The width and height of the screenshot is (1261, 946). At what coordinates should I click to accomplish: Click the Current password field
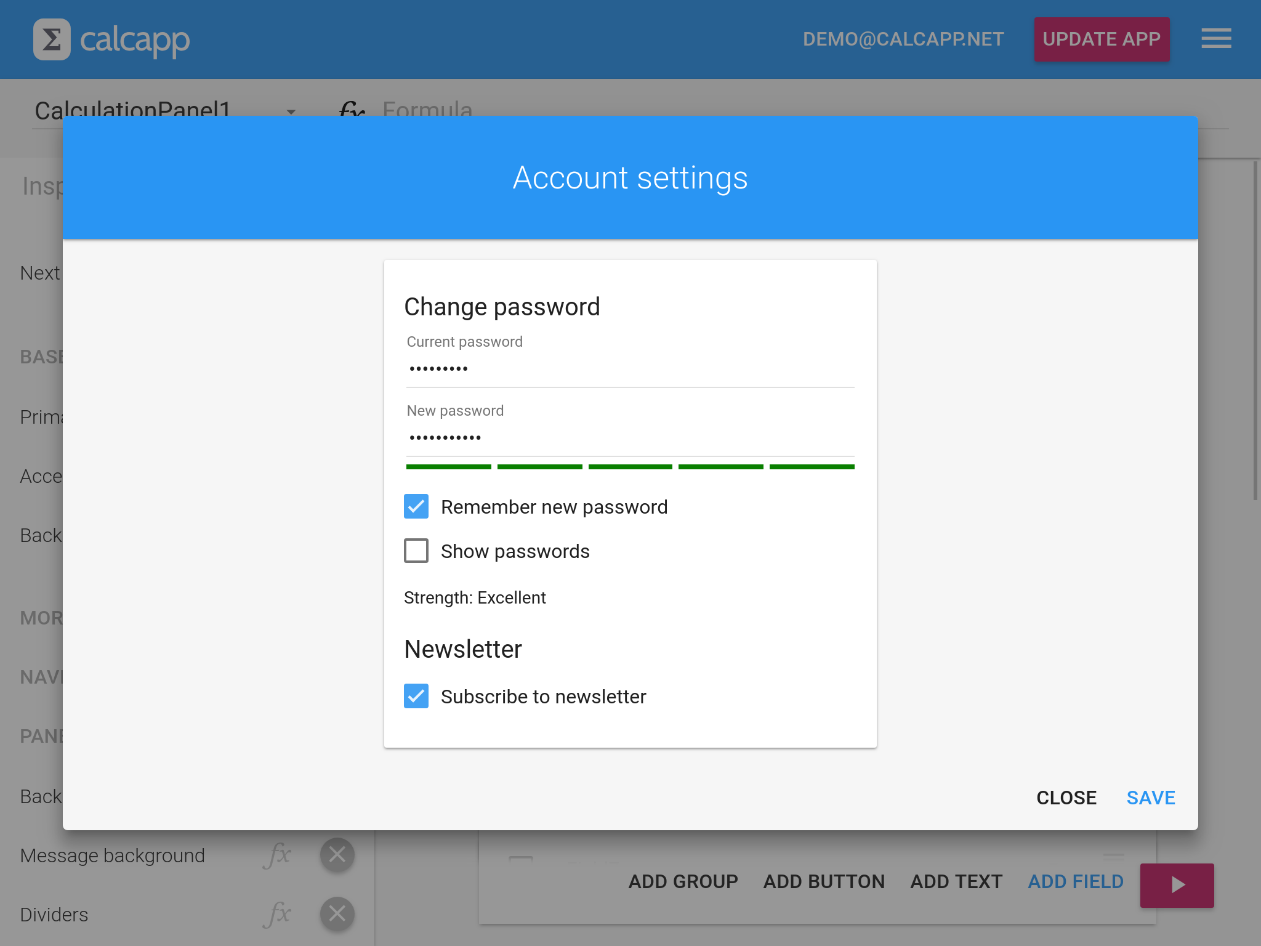(x=629, y=370)
